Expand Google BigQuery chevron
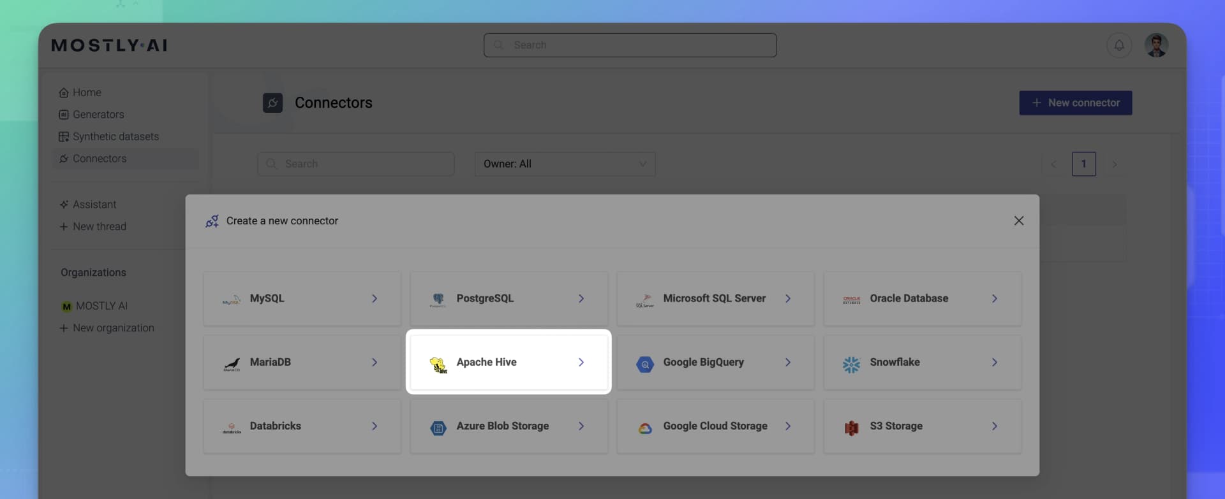1225x499 pixels. tap(788, 362)
